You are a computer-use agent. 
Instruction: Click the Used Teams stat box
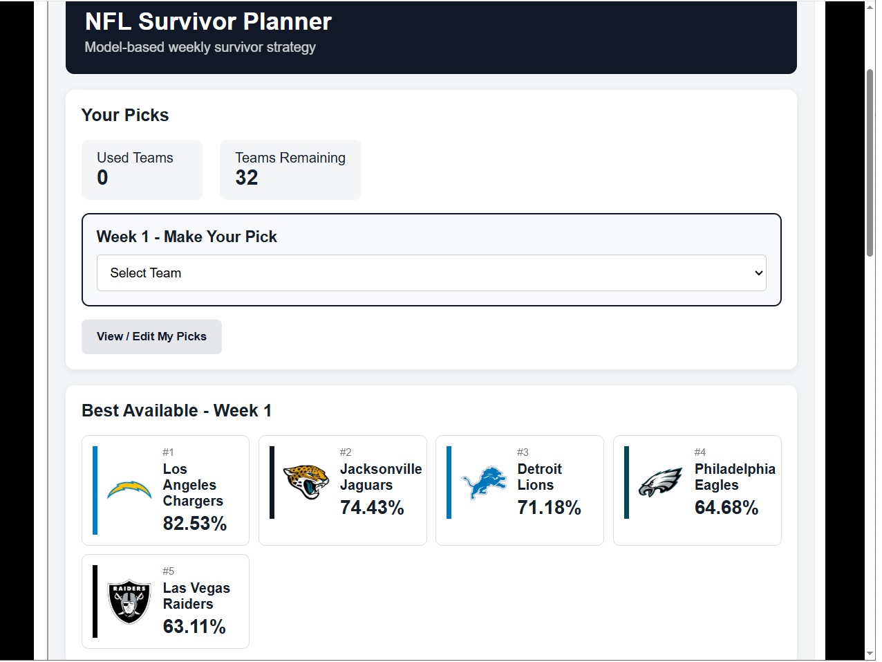tap(142, 169)
